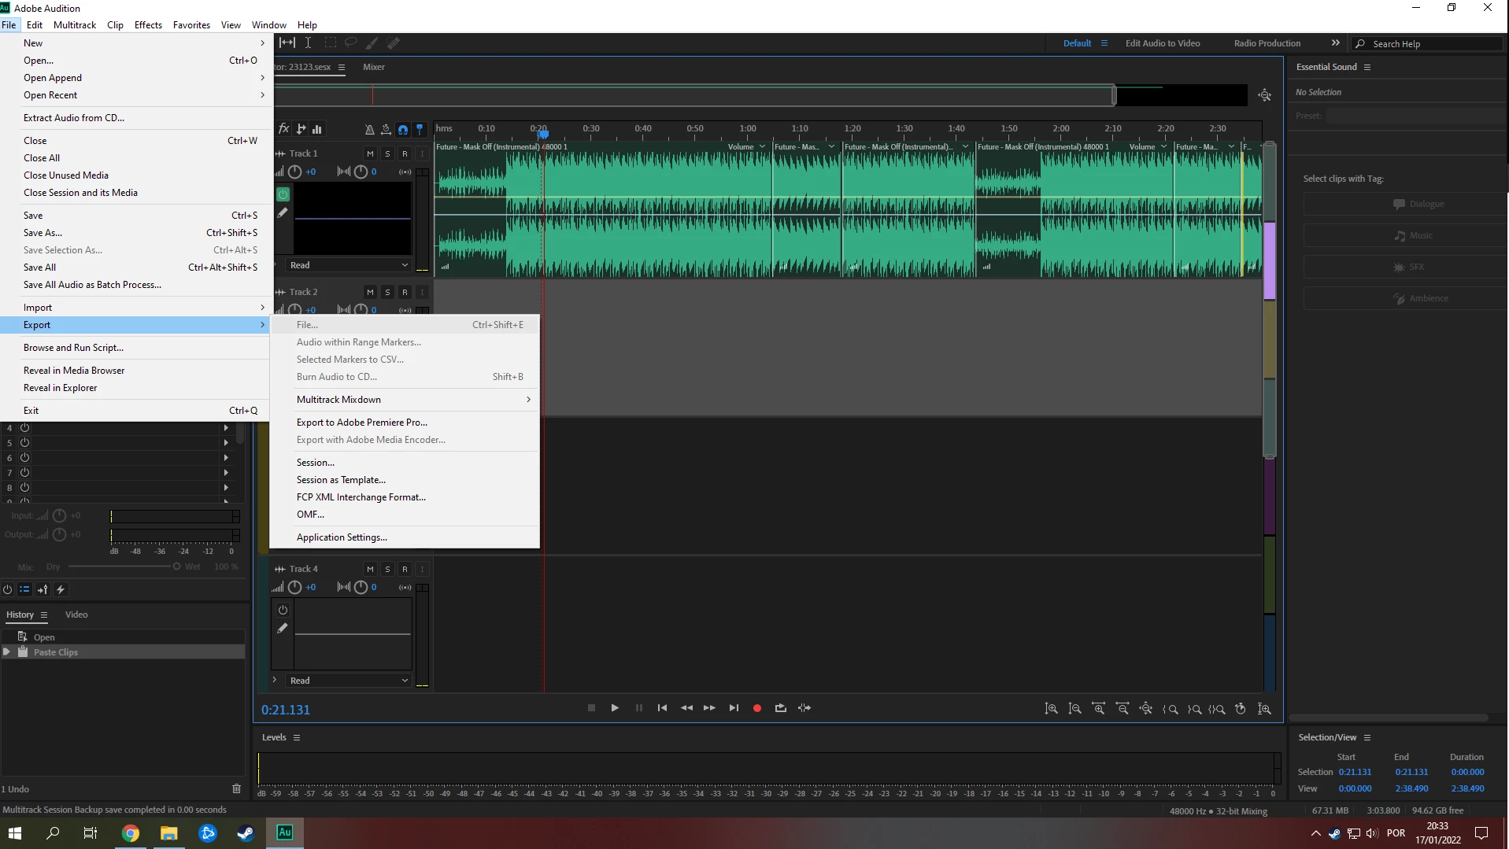Click the clear history trash icon
The height and width of the screenshot is (849, 1509).
click(x=236, y=788)
